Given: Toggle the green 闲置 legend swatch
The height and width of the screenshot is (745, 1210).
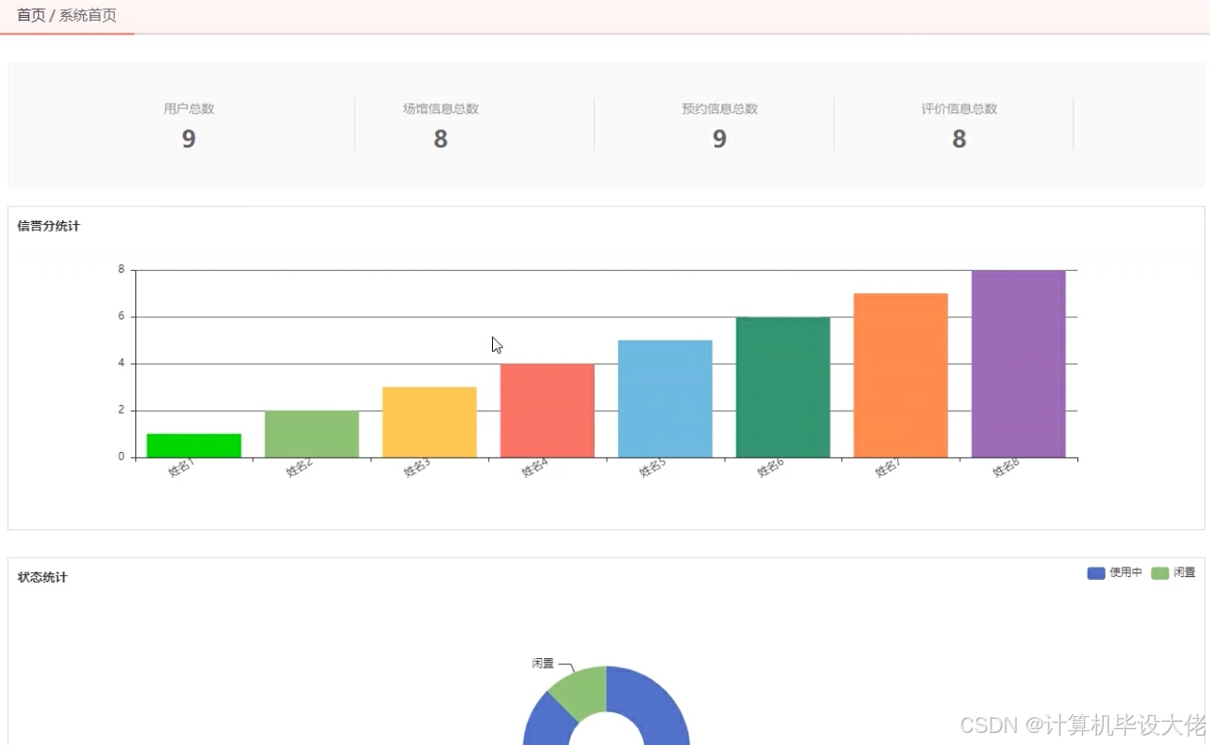Looking at the screenshot, I should (1161, 573).
